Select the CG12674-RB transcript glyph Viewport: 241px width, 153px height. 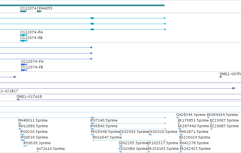pos(24,41)
